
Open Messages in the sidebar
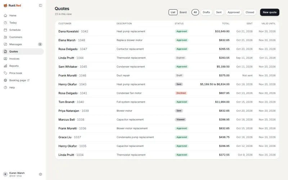(23, 44)
